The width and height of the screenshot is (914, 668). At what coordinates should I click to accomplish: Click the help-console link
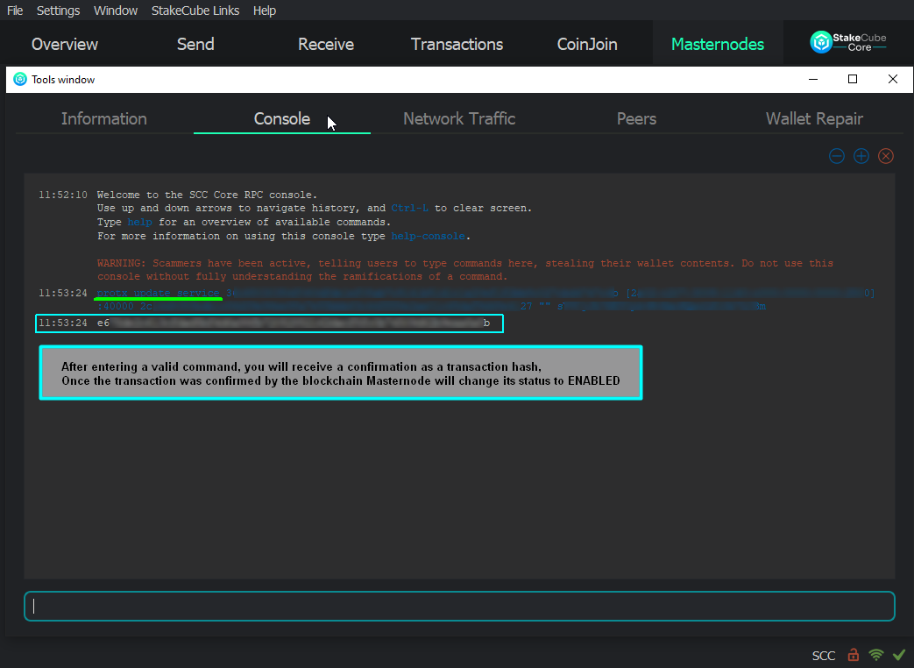[428, 236]
